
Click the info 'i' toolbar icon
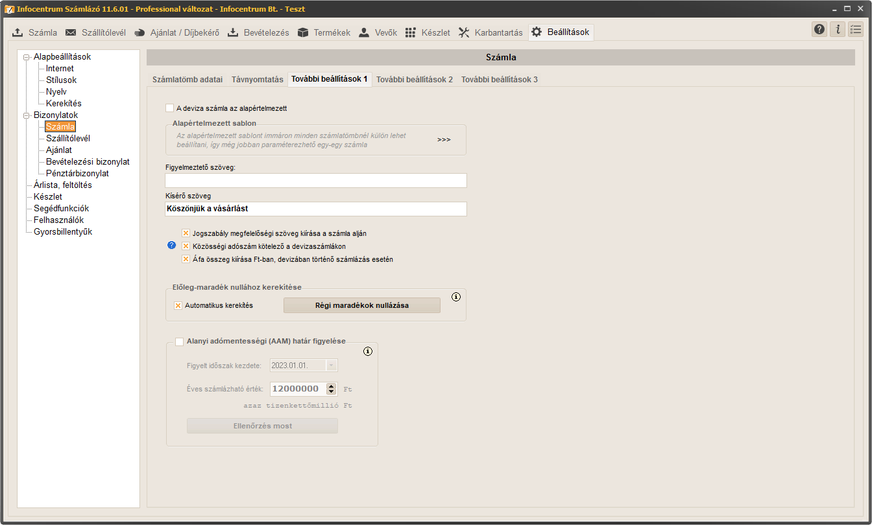tap(838, 29)
